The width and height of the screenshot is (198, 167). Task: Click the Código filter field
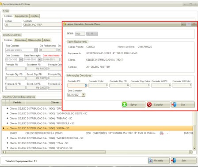(x=13, y=25)
